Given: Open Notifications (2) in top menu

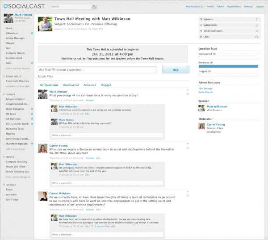Looking at the screenshot, I should tap(194, 7).
